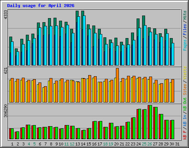The width and height of the screenshot is (189, 148).
Task: Click day 16 on the date axis
Action: (x=94, y=144)
